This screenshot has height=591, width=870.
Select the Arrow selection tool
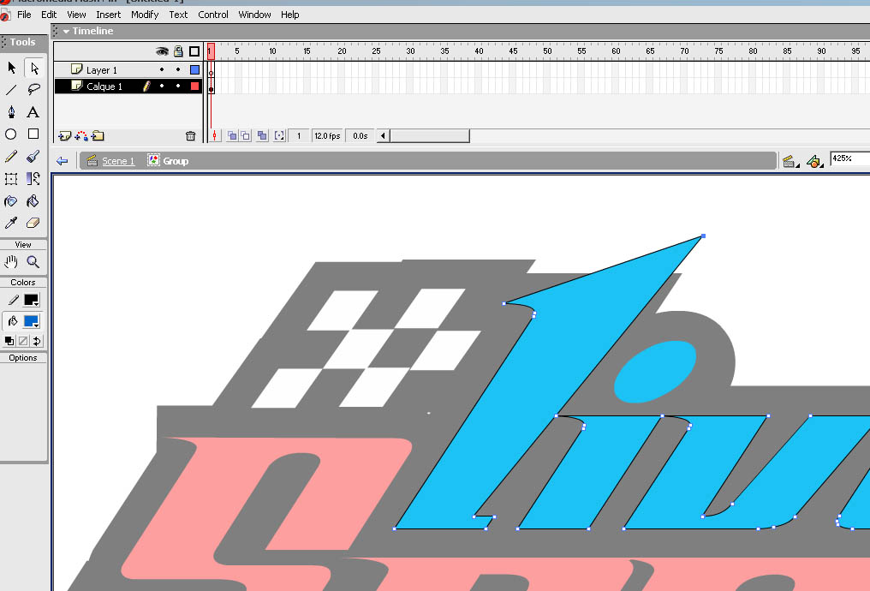tap(11, 68)
